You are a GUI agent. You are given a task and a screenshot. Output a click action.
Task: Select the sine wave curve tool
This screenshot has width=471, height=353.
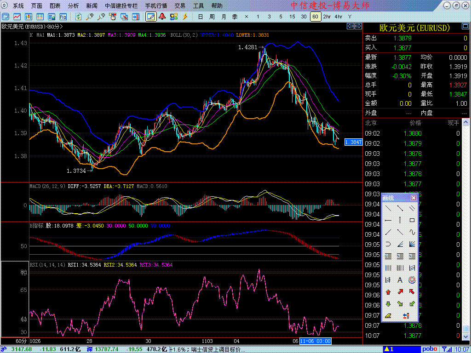[x=412, y=232]
